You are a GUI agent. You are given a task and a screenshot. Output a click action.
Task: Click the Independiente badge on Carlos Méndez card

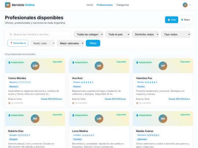coord(16,62)
